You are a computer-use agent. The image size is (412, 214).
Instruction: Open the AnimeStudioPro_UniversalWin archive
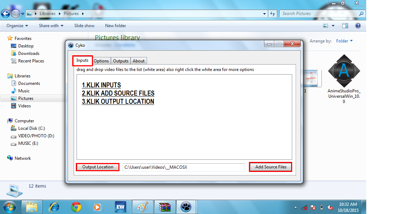pos(344,70)
